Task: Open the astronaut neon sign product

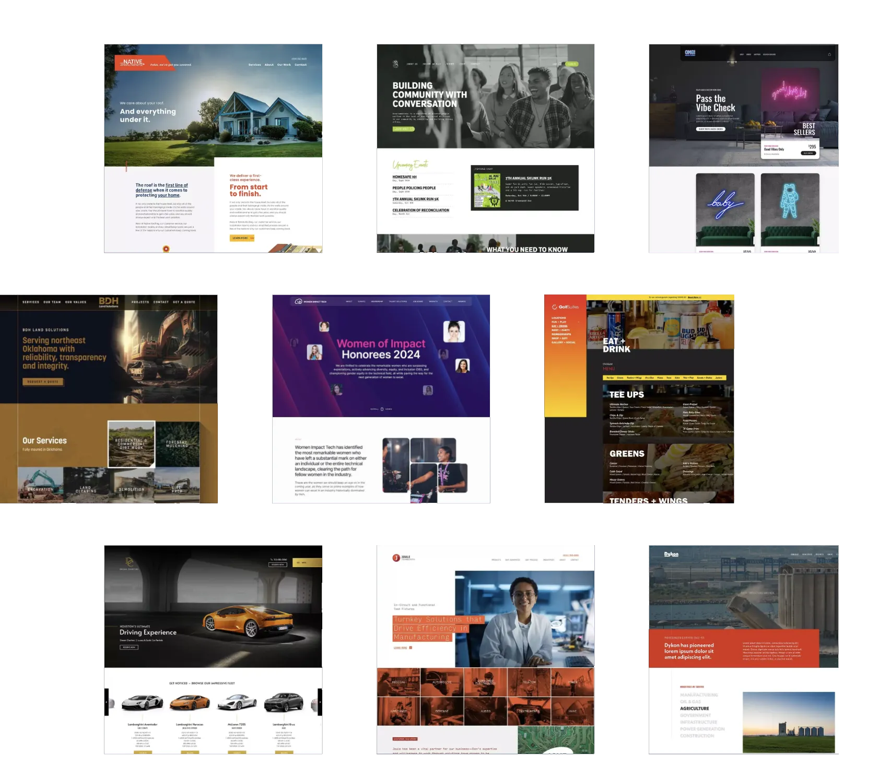Action: click(790, 209)
